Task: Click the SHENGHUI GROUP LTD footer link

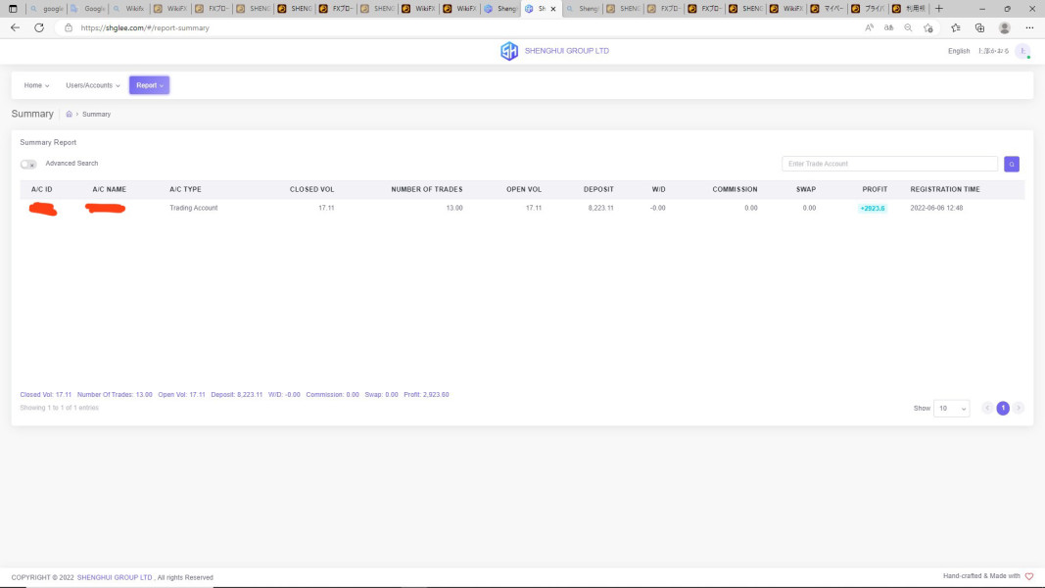Action: click(115, 577)
